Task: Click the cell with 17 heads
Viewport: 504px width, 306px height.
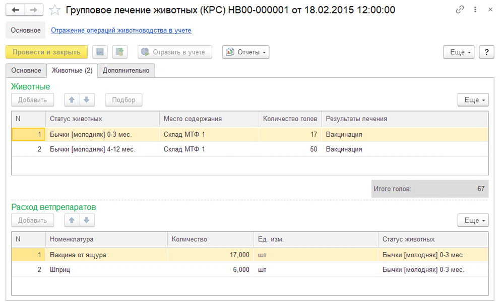Action: [x=290, y=134]
